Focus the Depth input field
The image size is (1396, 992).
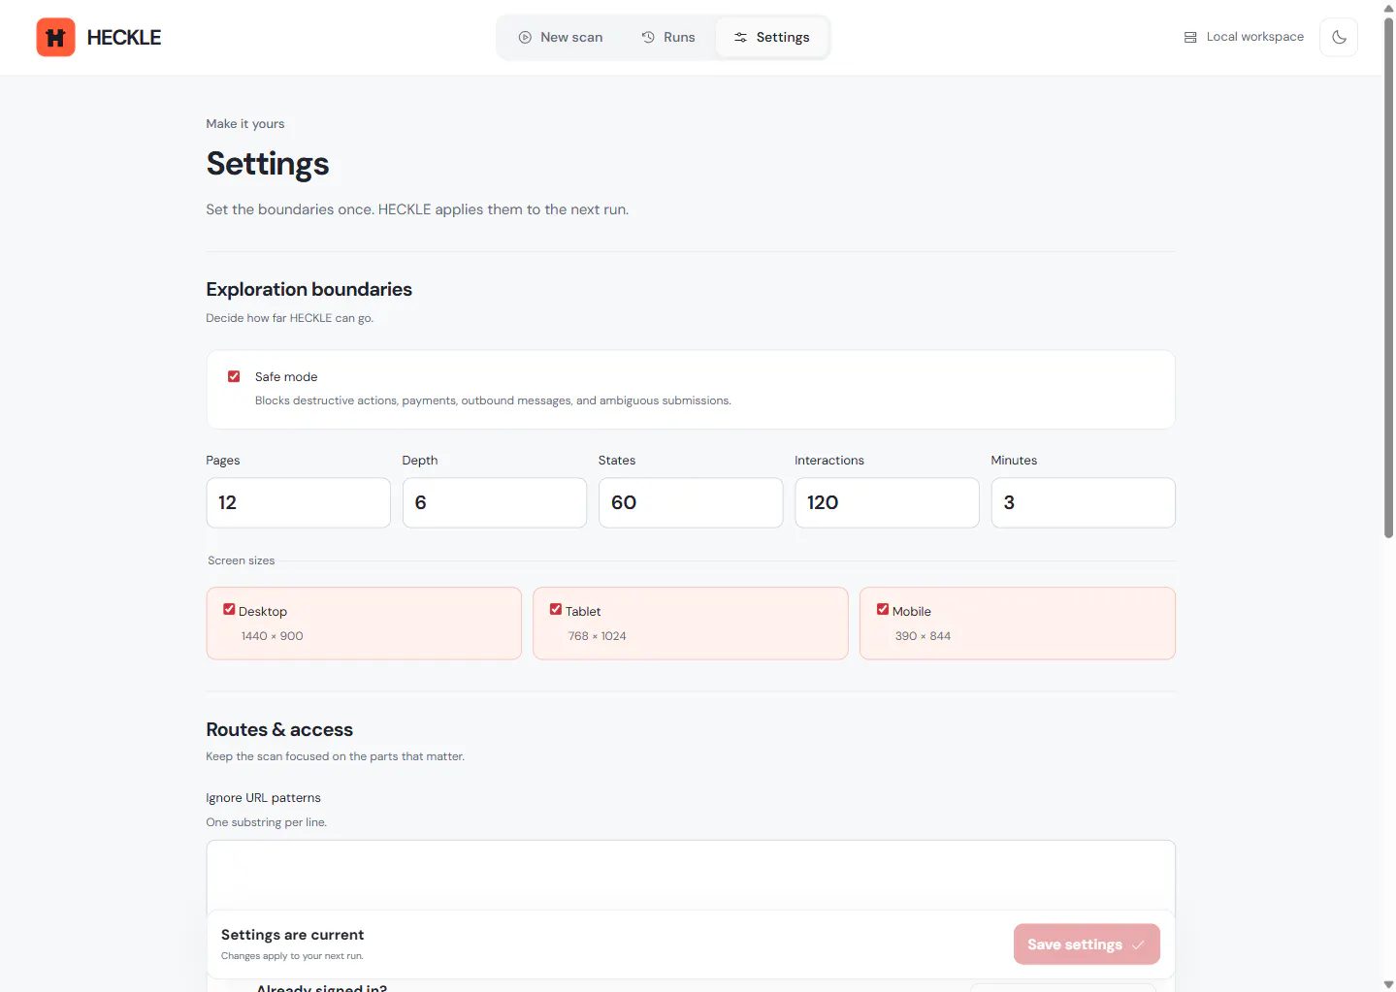click(x=495, y=502)
